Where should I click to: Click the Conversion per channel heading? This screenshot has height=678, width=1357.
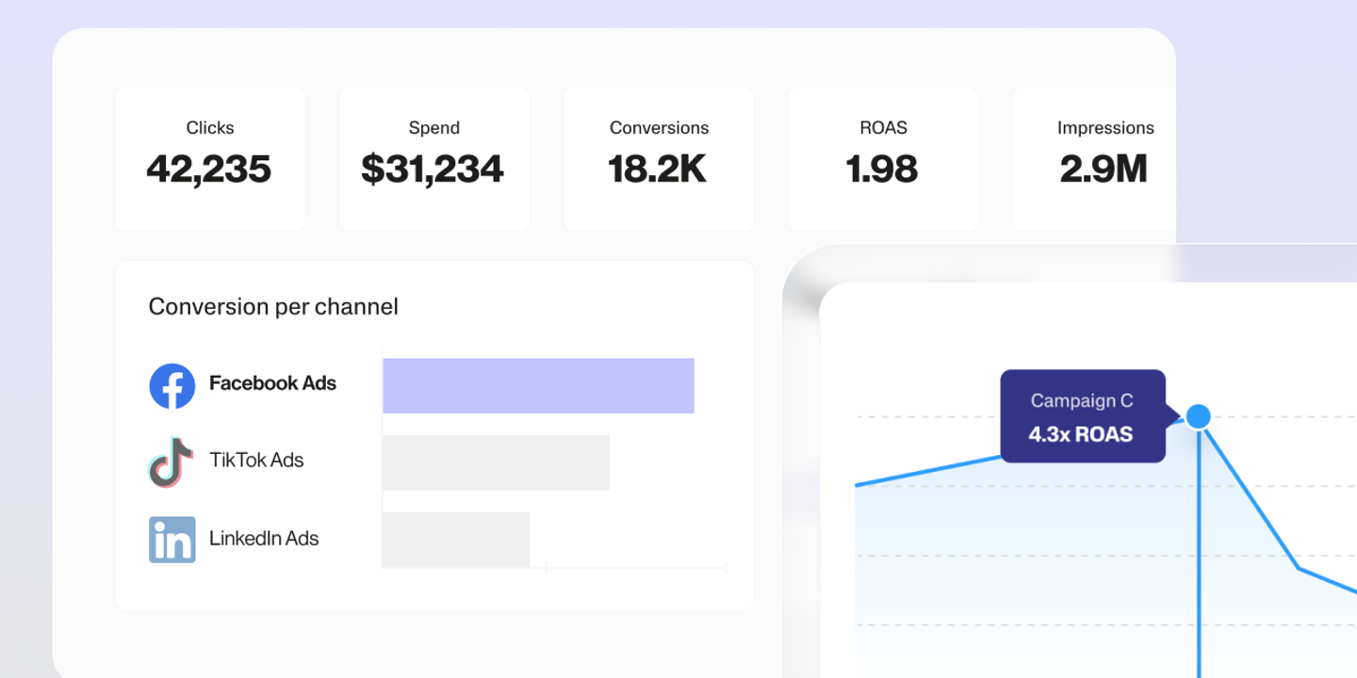click(x=273, y=307)
